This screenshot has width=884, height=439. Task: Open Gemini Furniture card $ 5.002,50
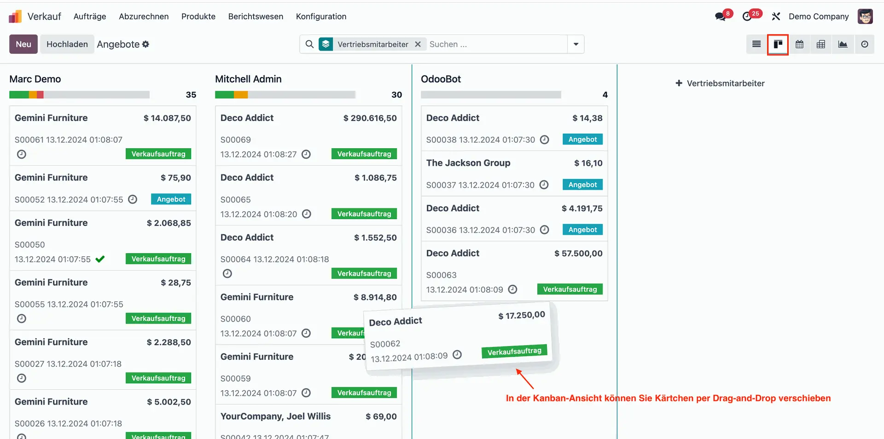click(x=103, y=415)
